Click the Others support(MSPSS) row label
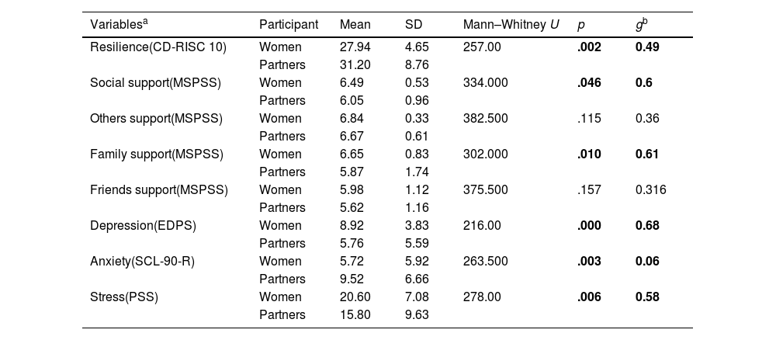Viewport: 776px width, 340px height. tap(156, 118)
